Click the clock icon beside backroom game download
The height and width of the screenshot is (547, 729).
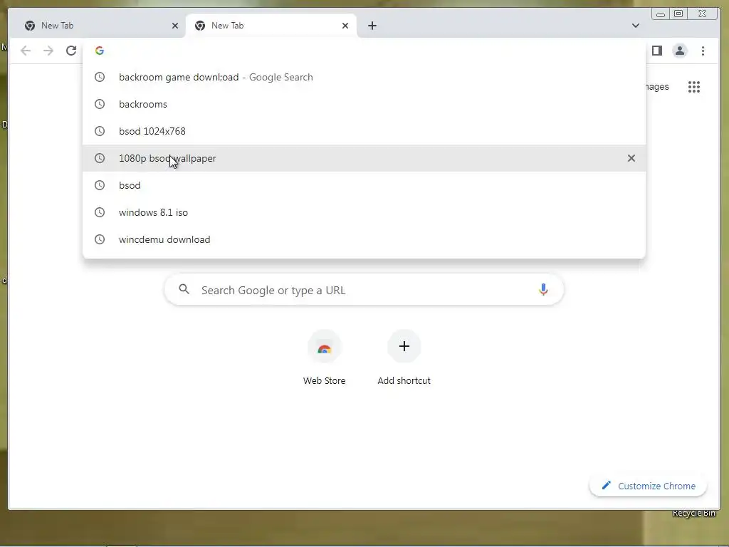[100, 77]
